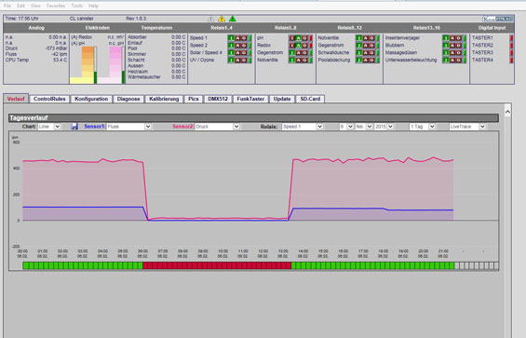Open the LiveTrace dropdown
The image size is (526, 338).
click(x=467, y=127)
